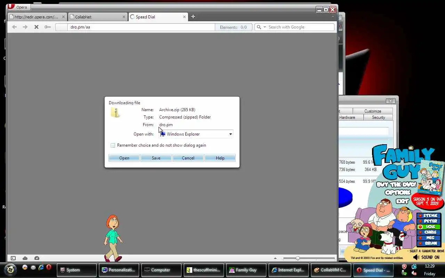Click Exit in Family Guy app
The width and height of the screenshot is (445, 278).
pyautogui.click(x=402, y=201)
